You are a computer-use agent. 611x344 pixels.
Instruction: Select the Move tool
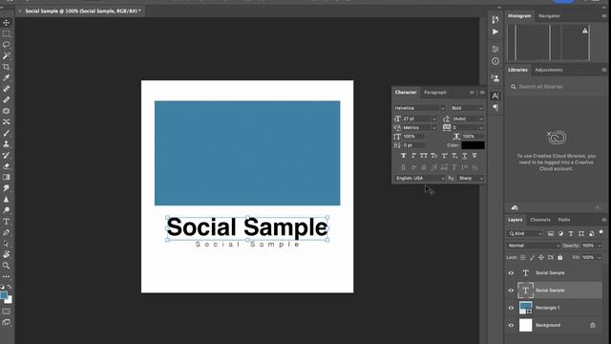7,23
